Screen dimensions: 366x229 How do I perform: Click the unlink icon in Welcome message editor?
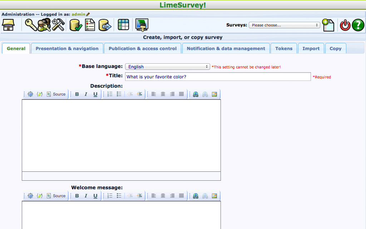pyautogui.click(x=205, y=196)
